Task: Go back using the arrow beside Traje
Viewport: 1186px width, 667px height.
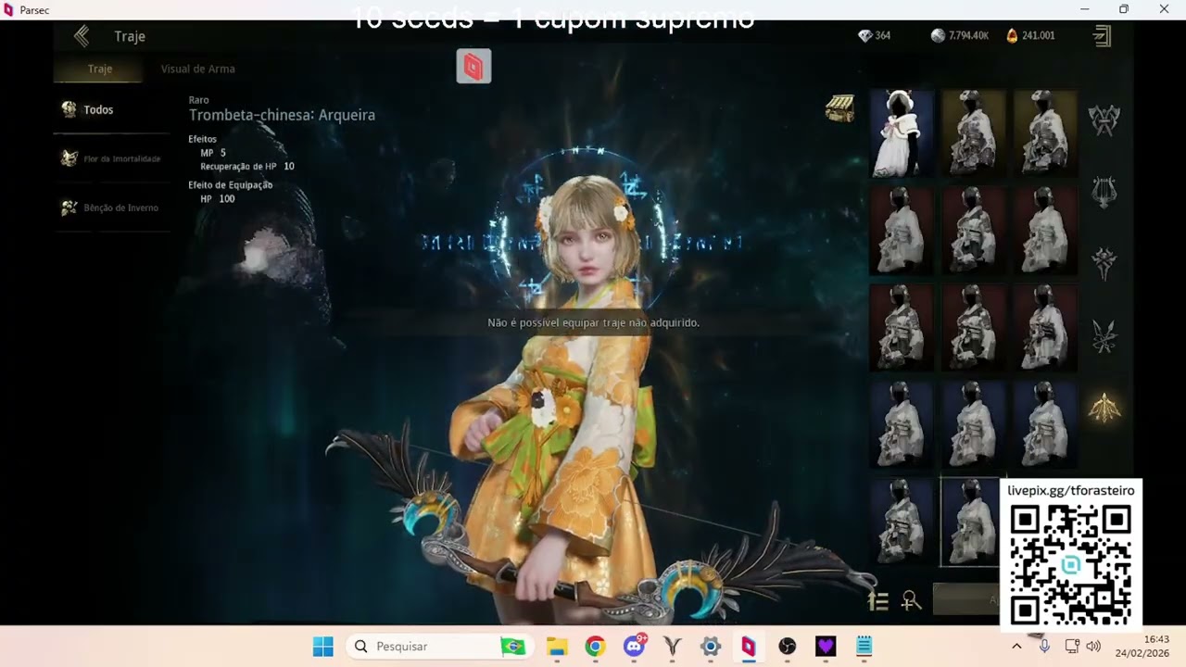Action: pyautogui.click(x=82, y=36)
